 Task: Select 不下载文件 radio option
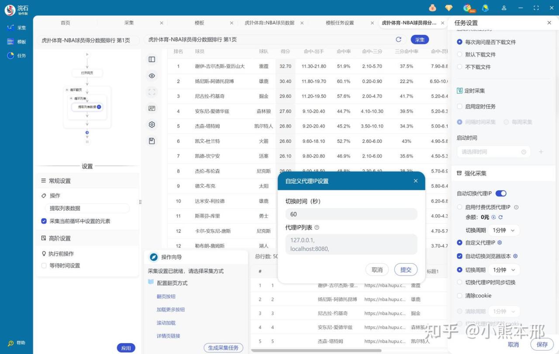click(x=459, y=67)
